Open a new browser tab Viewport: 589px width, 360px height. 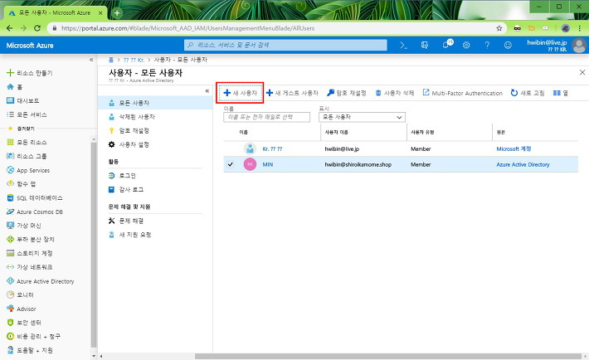[x=117, y=12]
